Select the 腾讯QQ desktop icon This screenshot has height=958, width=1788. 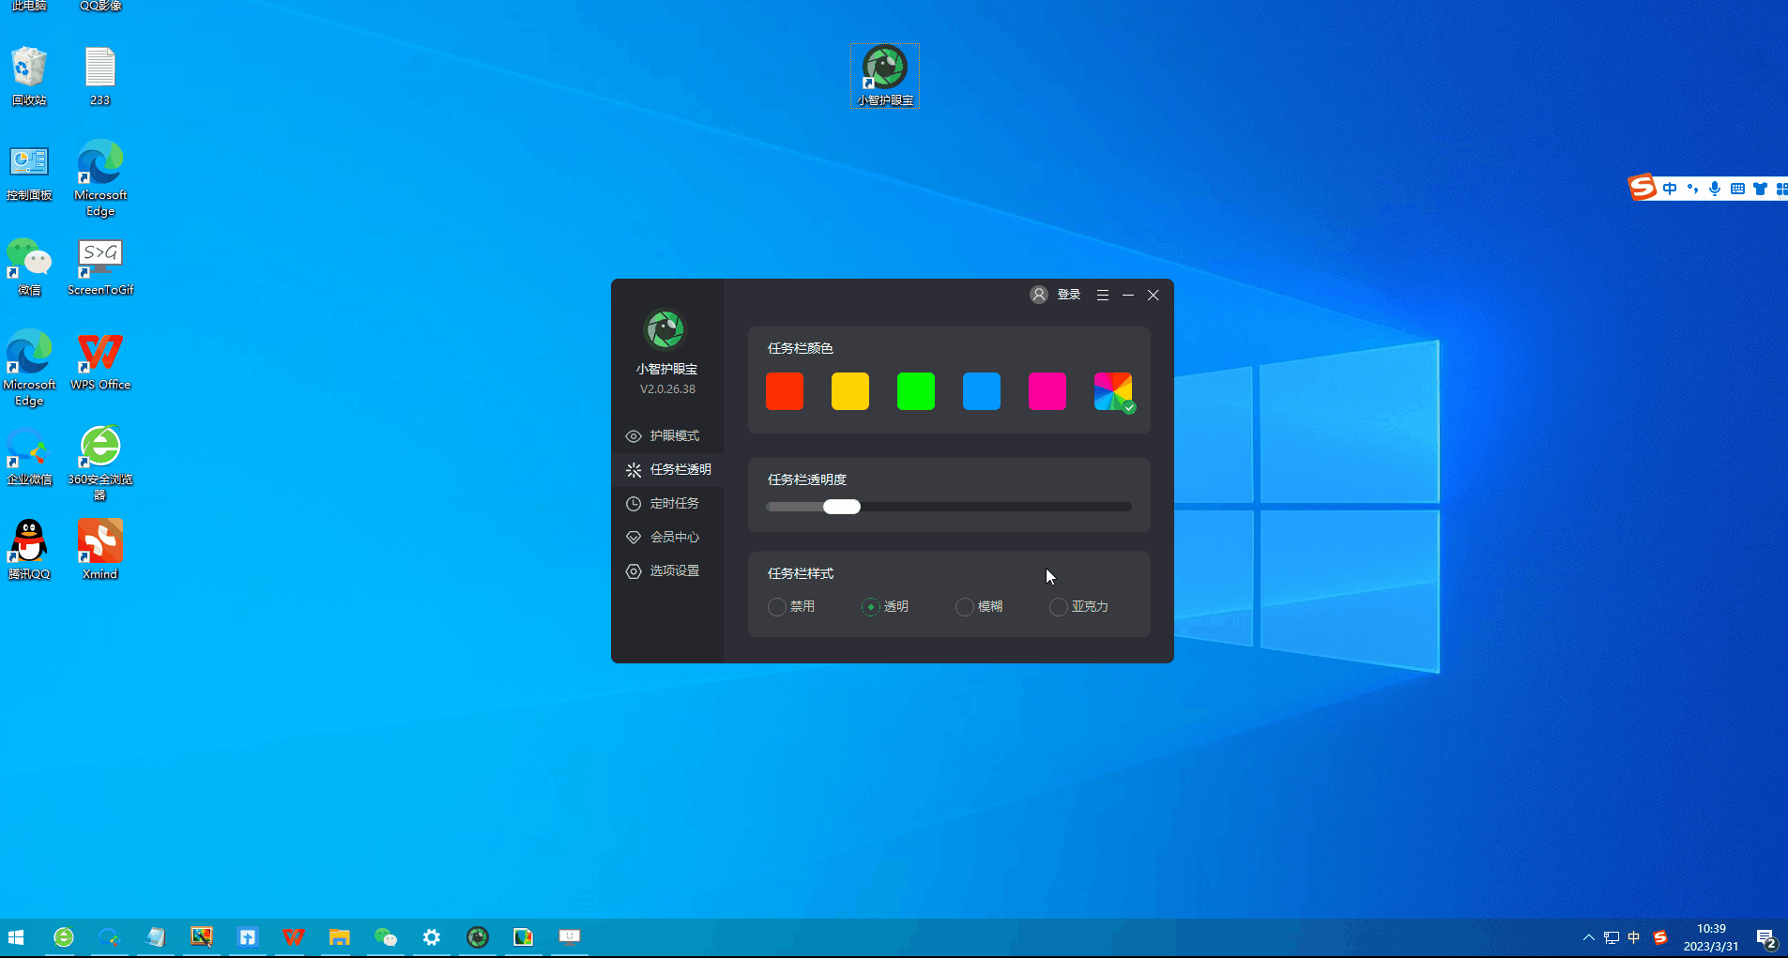coord(29,550)
